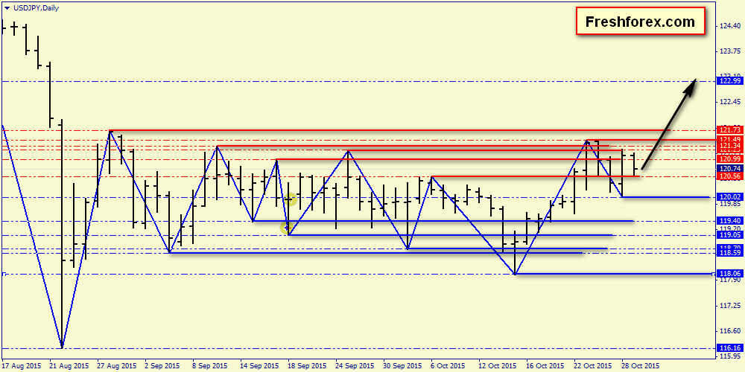Open the Freshforex.com label box
The width and height of the screenshot is (745, 372).
tap(640, 22)
